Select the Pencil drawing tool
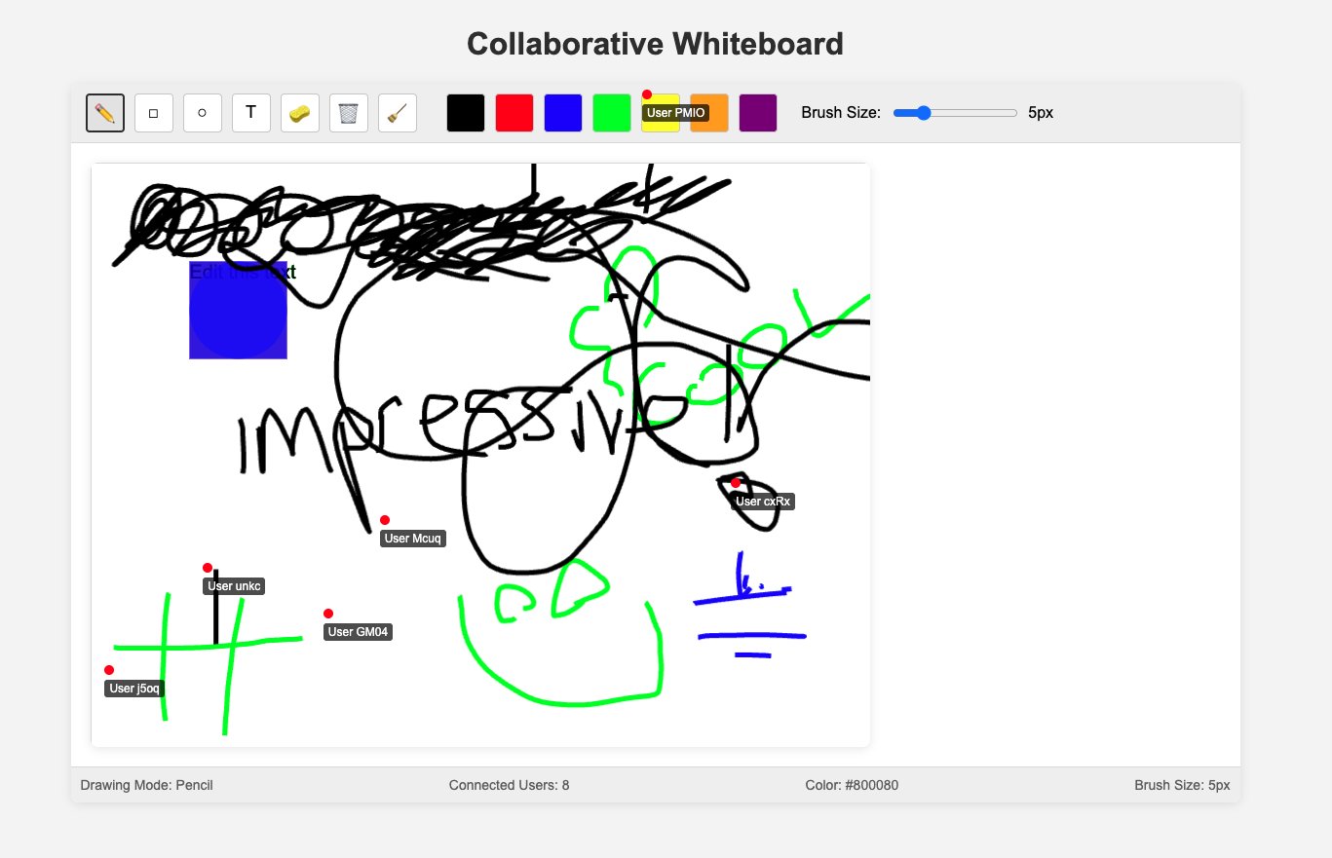Viewport: 1332px width, 858px height. pos(105,113)
